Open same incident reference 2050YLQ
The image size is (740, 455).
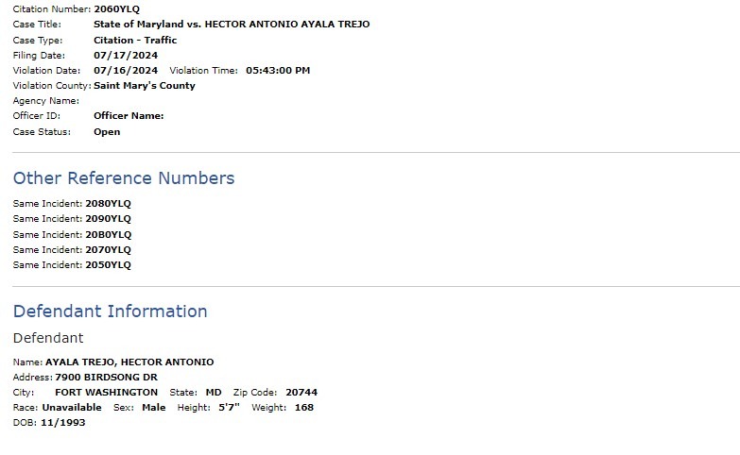(x=108, y=265)
